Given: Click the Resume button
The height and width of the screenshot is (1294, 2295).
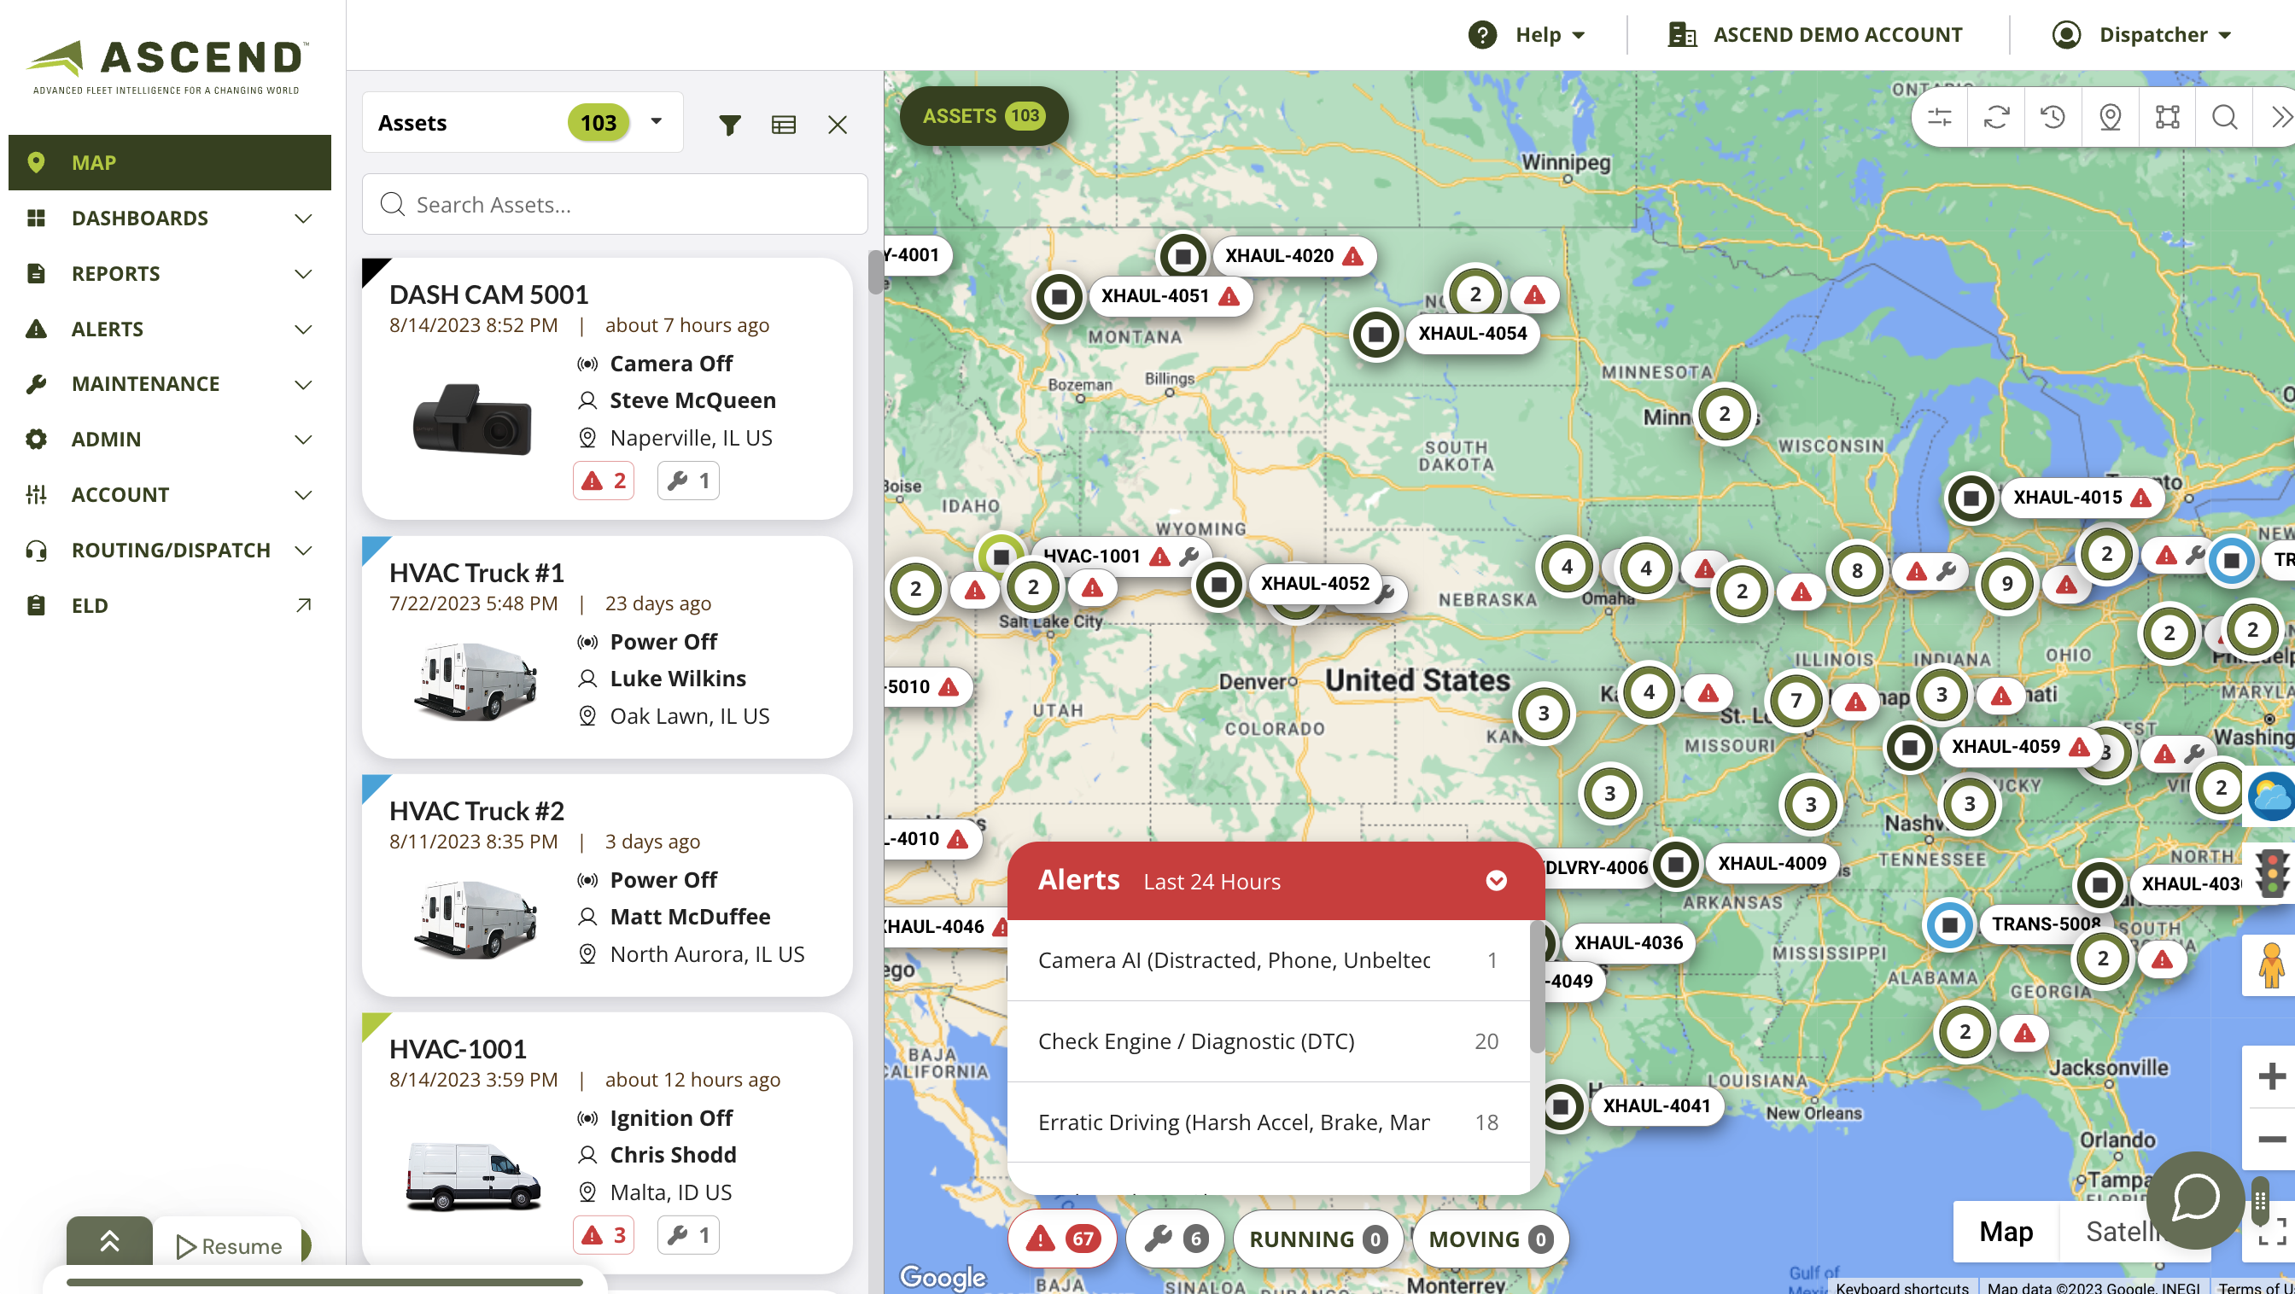Looking at the screenshot, I should (229, 1245).
